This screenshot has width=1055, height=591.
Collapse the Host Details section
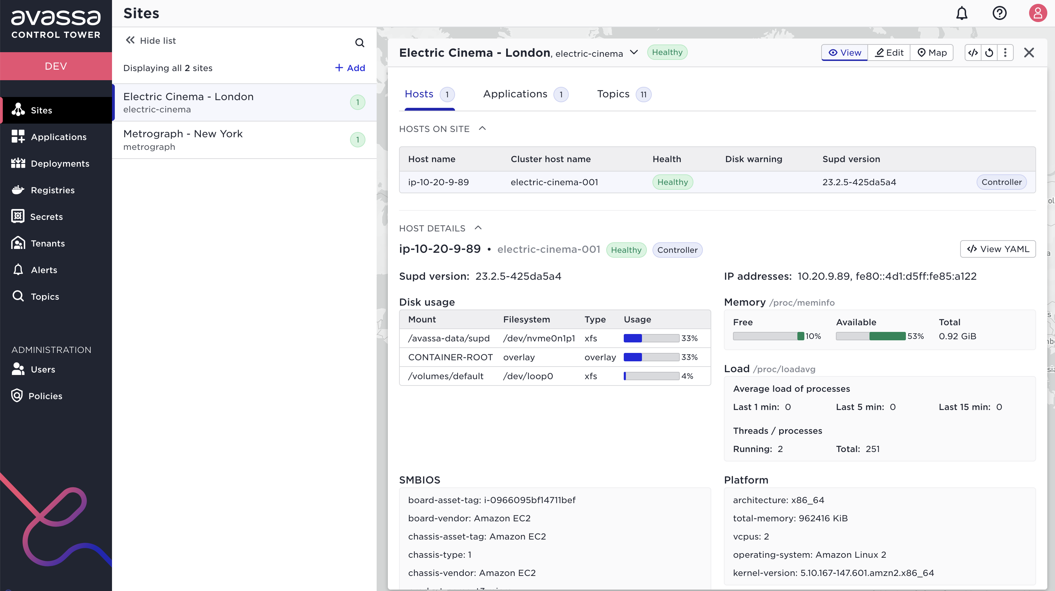coord(478,228)
